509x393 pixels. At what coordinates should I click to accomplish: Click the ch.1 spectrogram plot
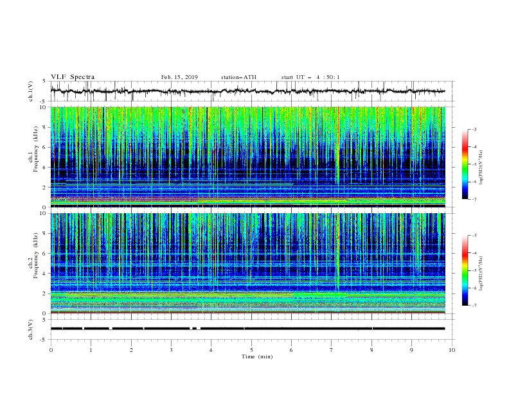click(248, 157)
